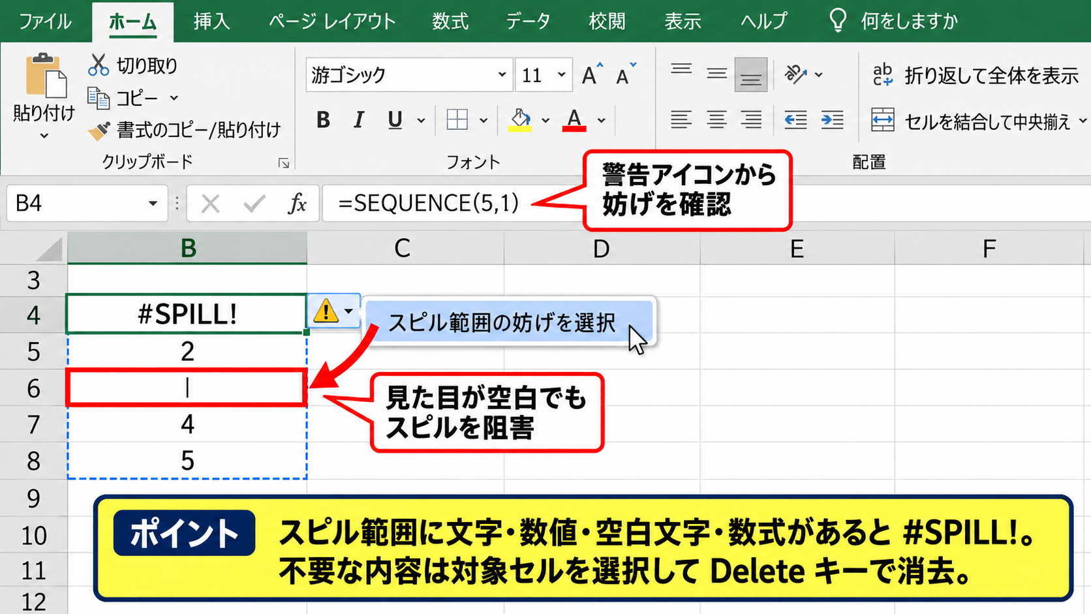Select cell B4 showing #SPILL!
Viewport: 1091px width, 614px height.
(x=187, y=314)
